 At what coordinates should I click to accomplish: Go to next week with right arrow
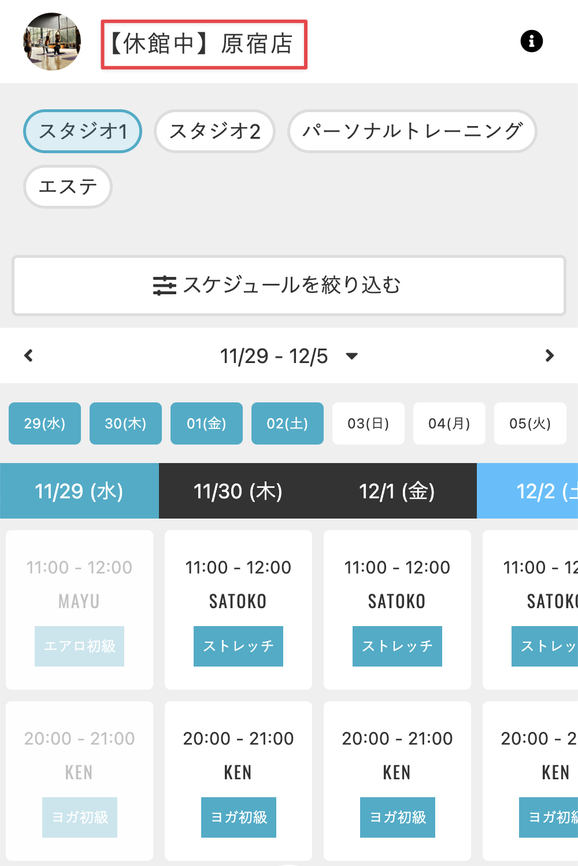(550, 356)
